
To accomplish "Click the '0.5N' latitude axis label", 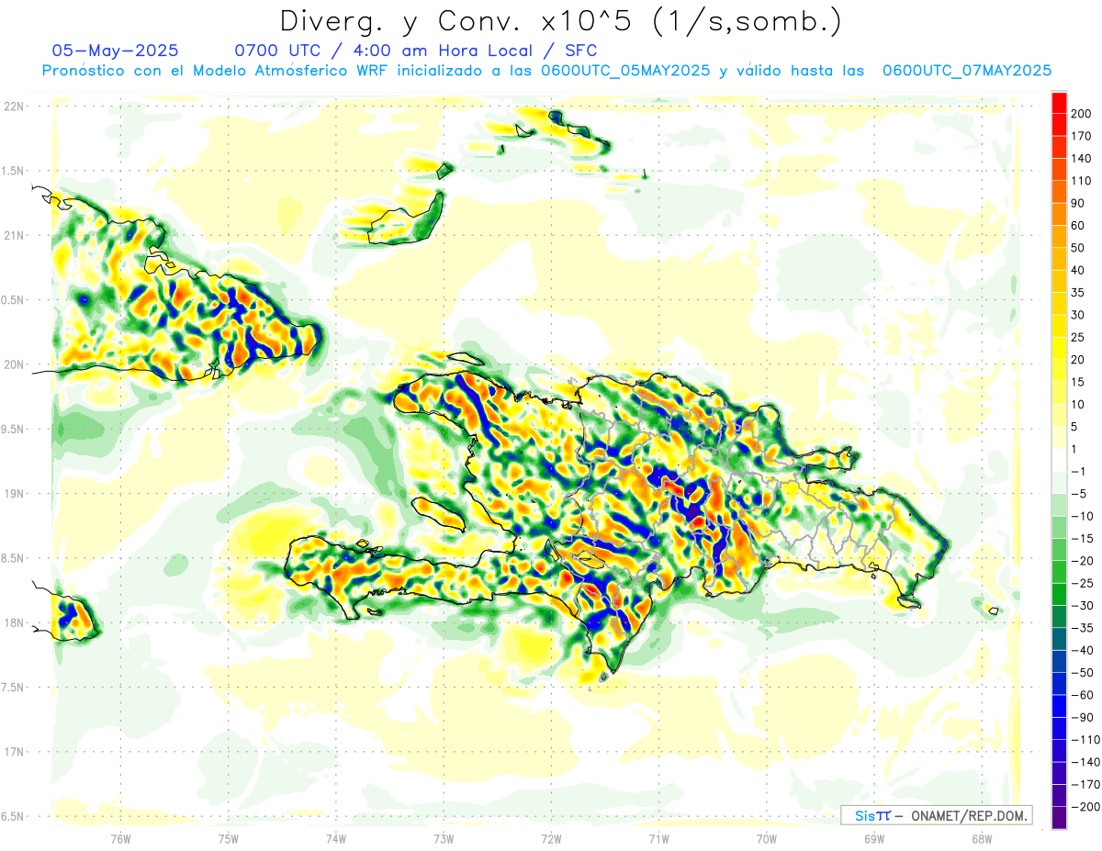I will pos(13,300).
